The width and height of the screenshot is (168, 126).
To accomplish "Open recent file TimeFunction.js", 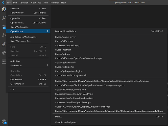I will pyautogui.click(x=109, y=107).
